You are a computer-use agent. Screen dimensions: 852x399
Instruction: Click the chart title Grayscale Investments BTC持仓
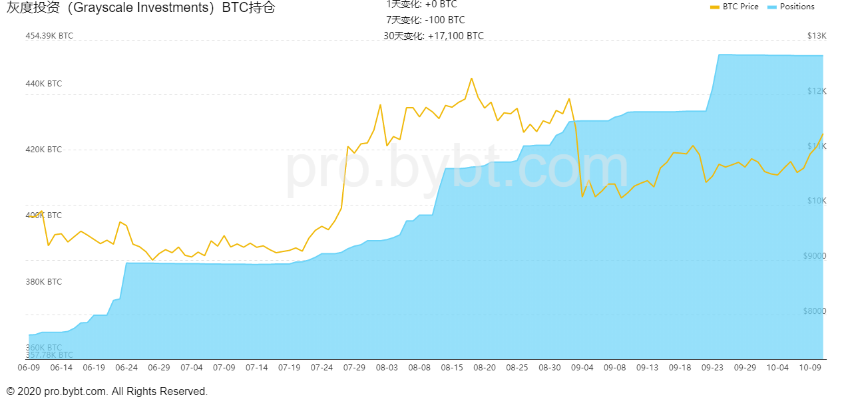click(140, 8)
